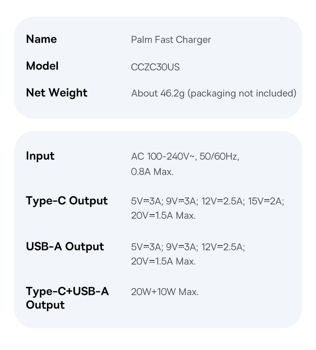Select the 20W+10W Max. value
The image size is (316, 350).
(x=165, y=292)
